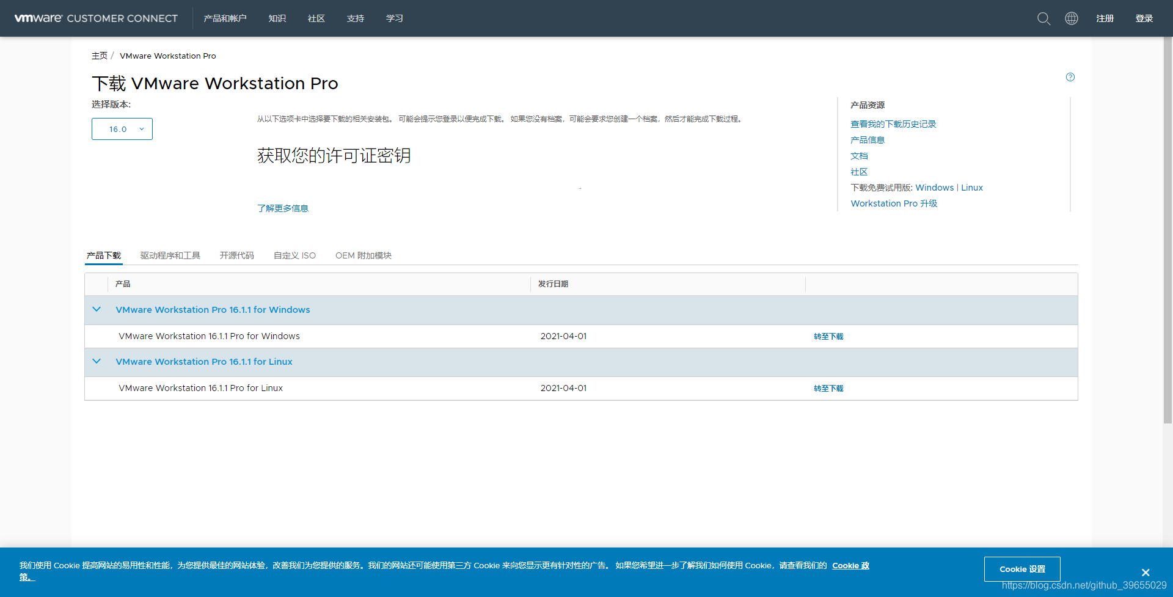The image size is (1173, 597).
Task: Click 转至下载 for Windows version
Action: pos(828,337)
